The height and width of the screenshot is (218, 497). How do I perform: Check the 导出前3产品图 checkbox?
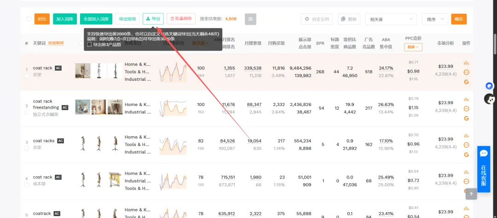pos(89,45)
